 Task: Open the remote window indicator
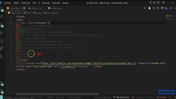click(x=1, y=97)
